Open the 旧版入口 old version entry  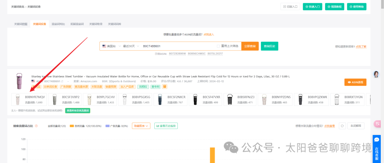pyautogui.click(x=290, y=7)
